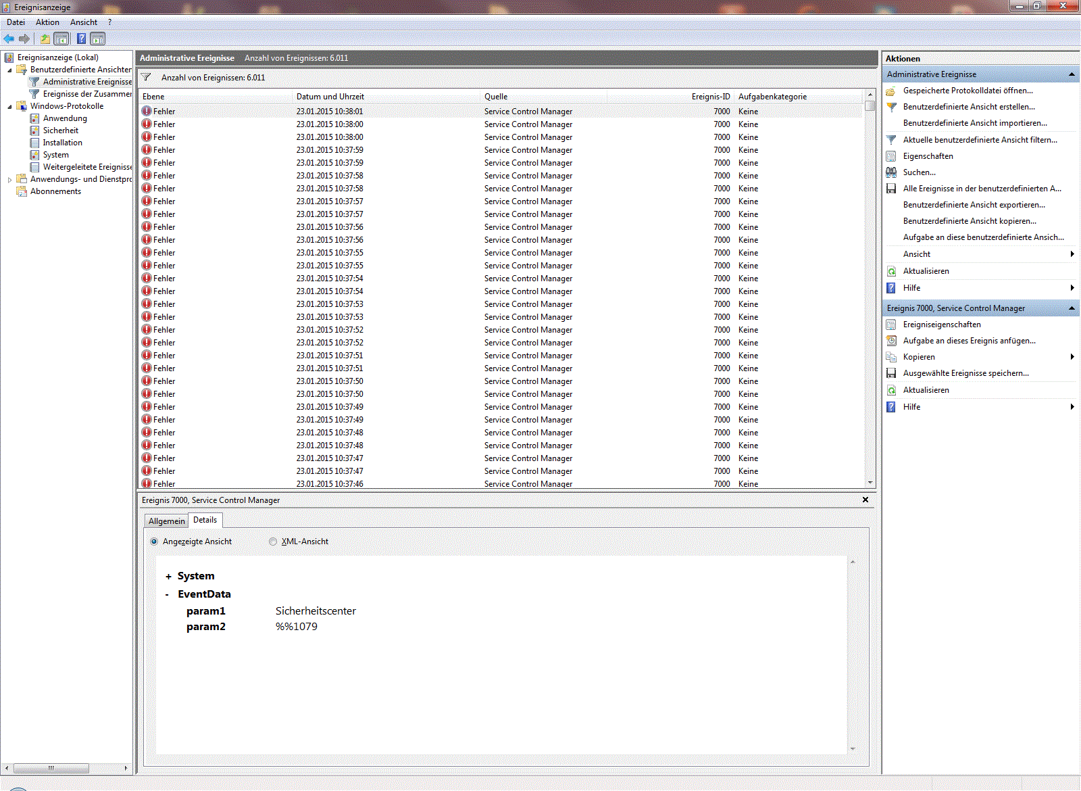The image size is (1081, 791).
Task: Select the System log in tree
Action: [55, 155]
